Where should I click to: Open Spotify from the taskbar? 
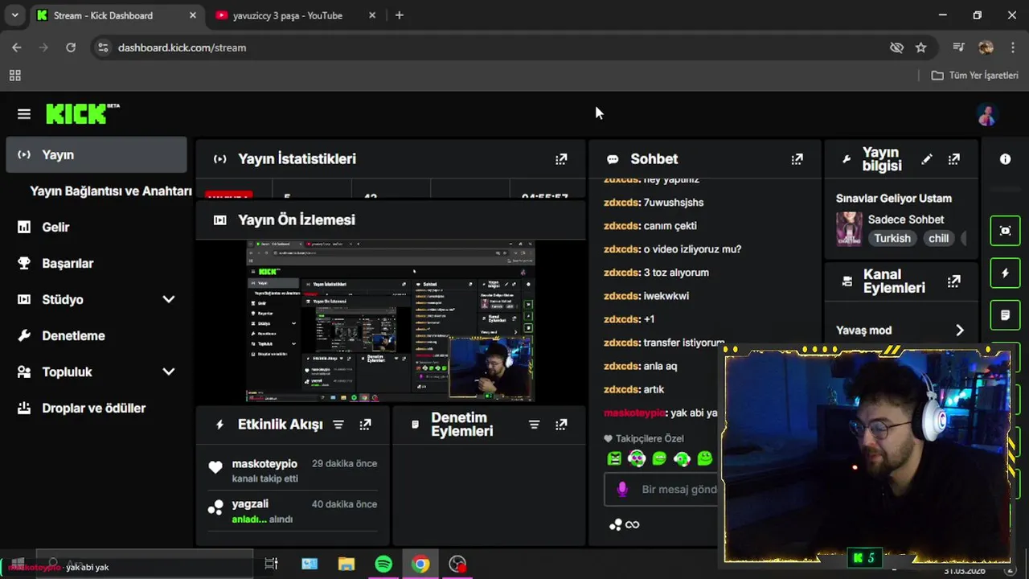[383, 564]
